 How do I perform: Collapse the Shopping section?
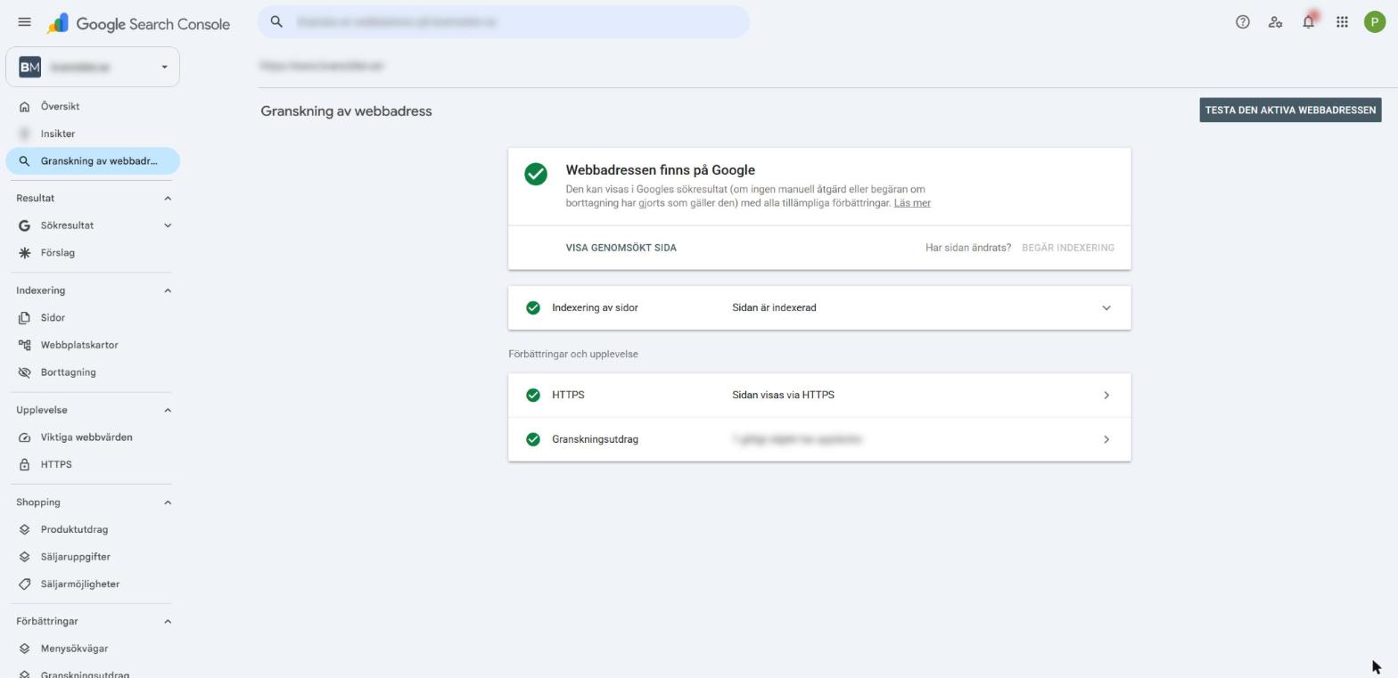pyautogui.click(x=168, y=502)
